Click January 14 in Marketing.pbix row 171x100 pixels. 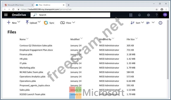coord(76,68)
